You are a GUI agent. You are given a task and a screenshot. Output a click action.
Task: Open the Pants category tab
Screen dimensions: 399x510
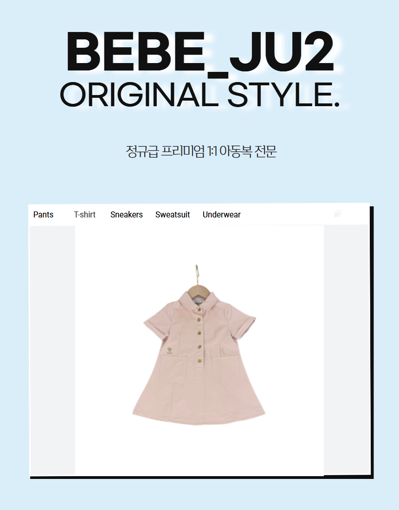point(43,215)
